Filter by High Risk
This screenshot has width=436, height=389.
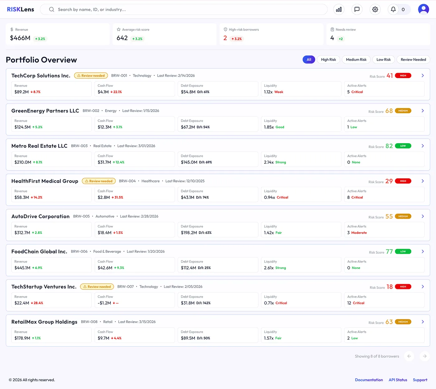click(x=329, y=59)
